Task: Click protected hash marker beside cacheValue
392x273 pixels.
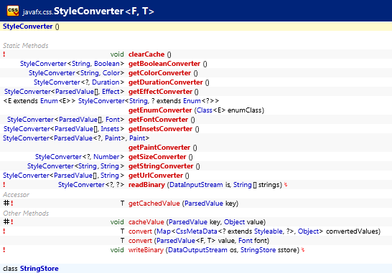Action: tap(6, 221)
